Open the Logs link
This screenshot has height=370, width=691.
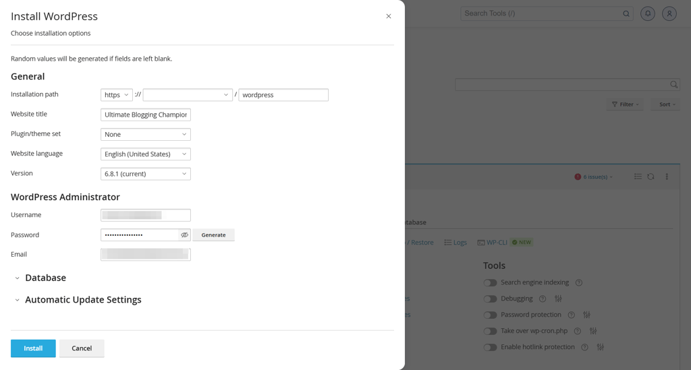click(x=455, y=243)
